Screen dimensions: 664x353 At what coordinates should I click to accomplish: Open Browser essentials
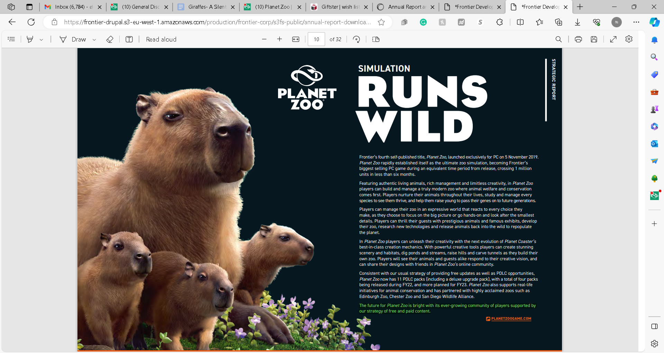click(597, 22)
